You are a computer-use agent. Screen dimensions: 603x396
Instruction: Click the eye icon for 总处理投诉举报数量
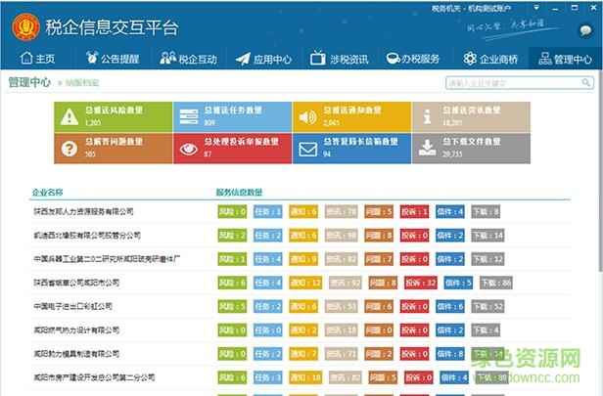pos(186,149)
